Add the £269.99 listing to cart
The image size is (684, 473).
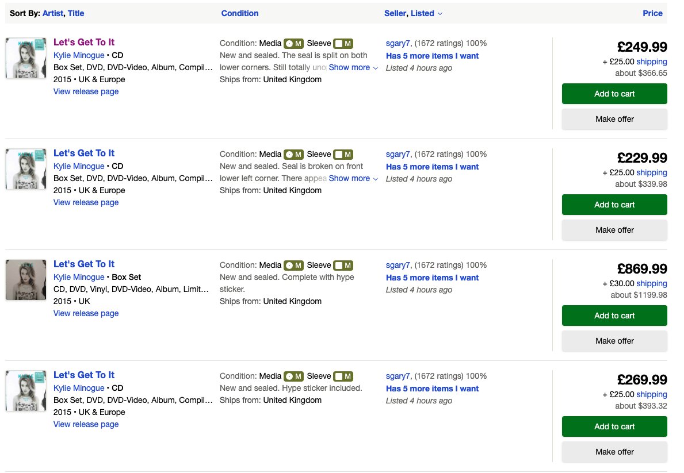(x=614, y=426)
